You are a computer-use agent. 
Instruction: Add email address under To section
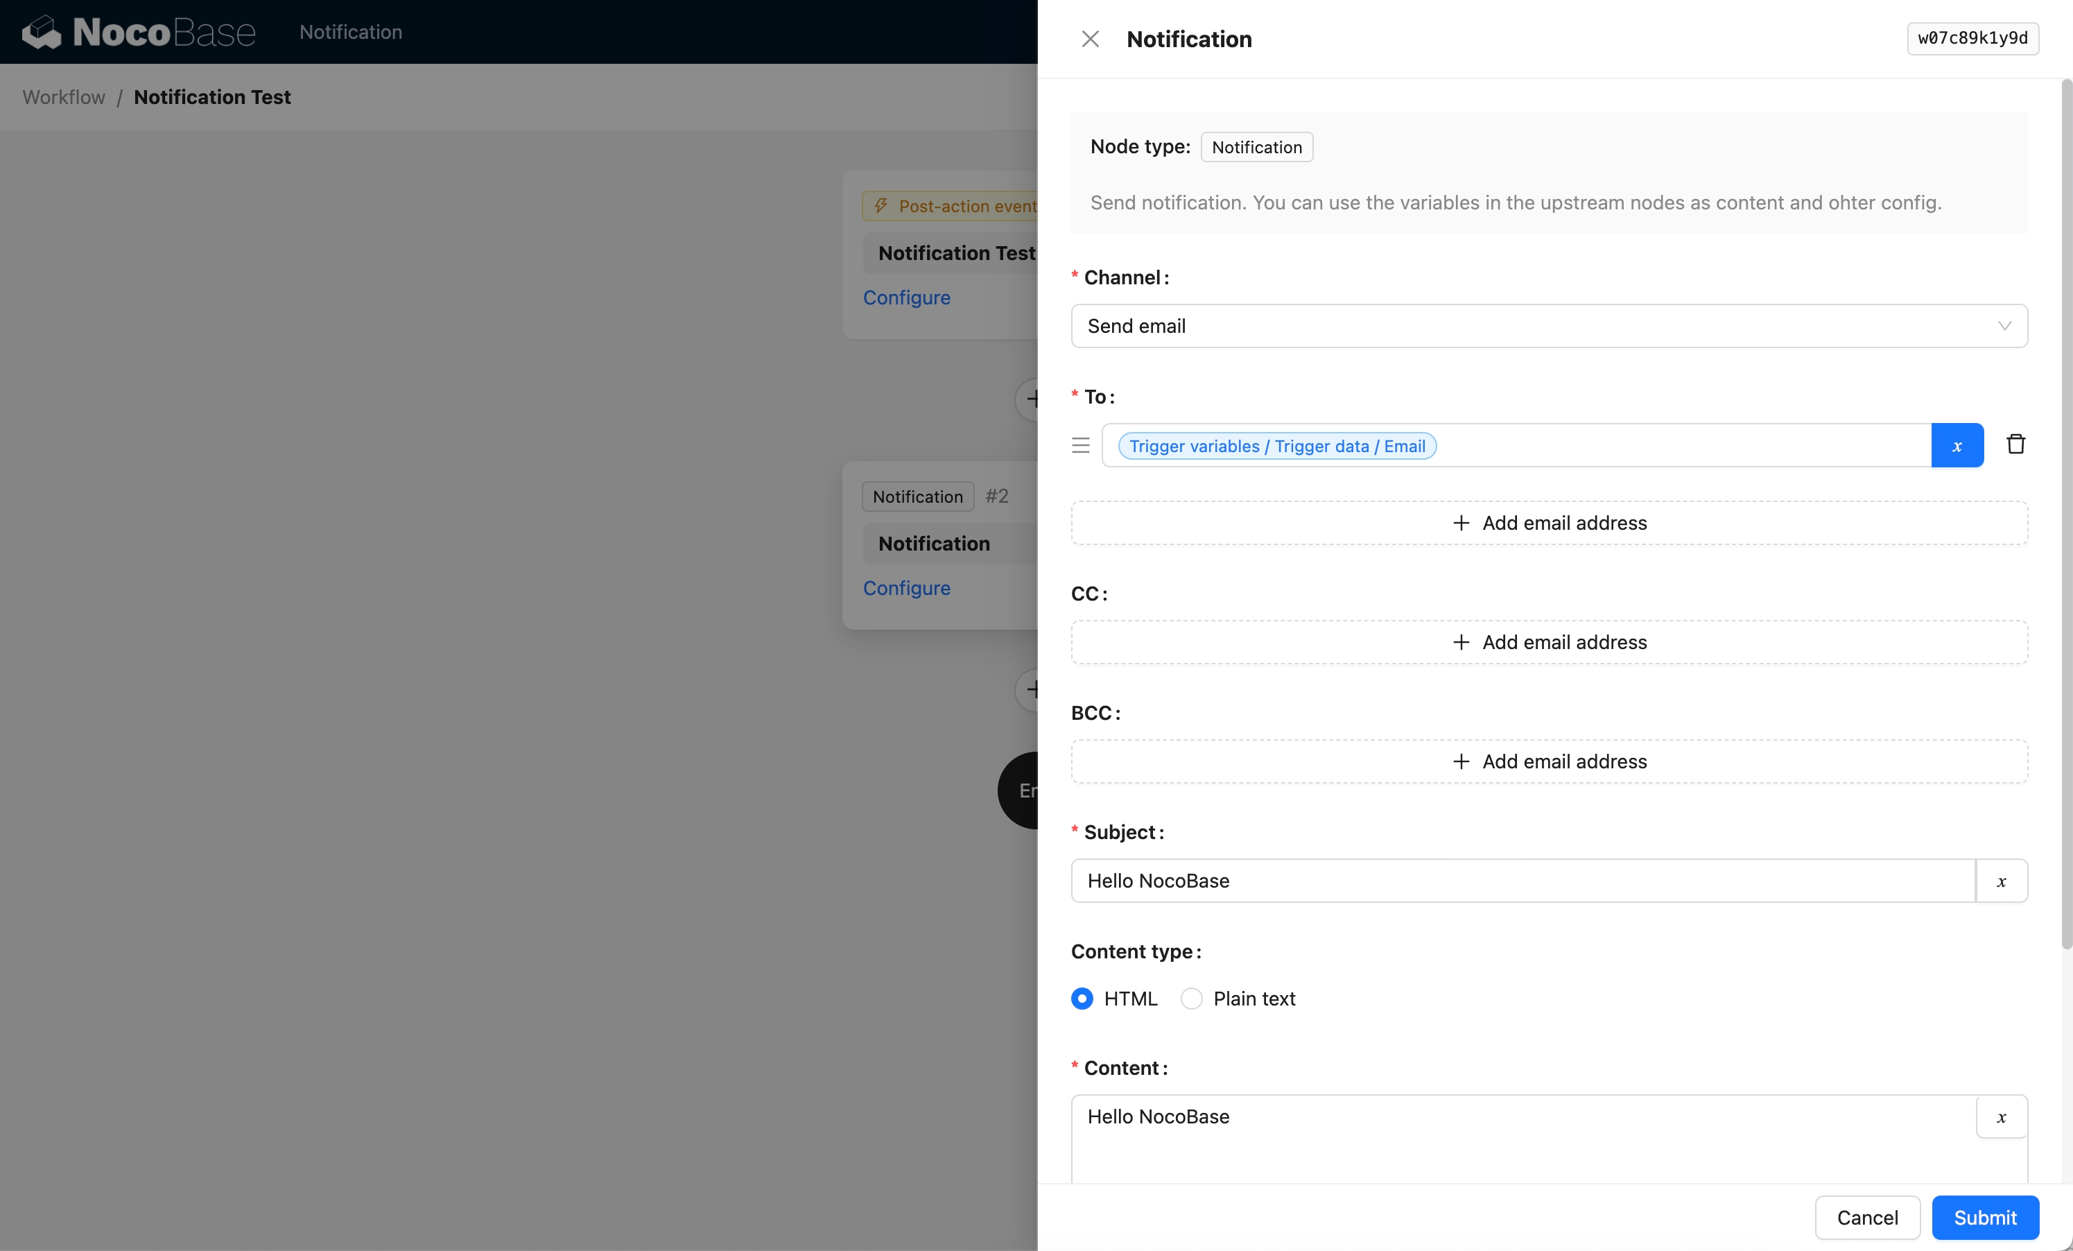tap(1548, 522)
